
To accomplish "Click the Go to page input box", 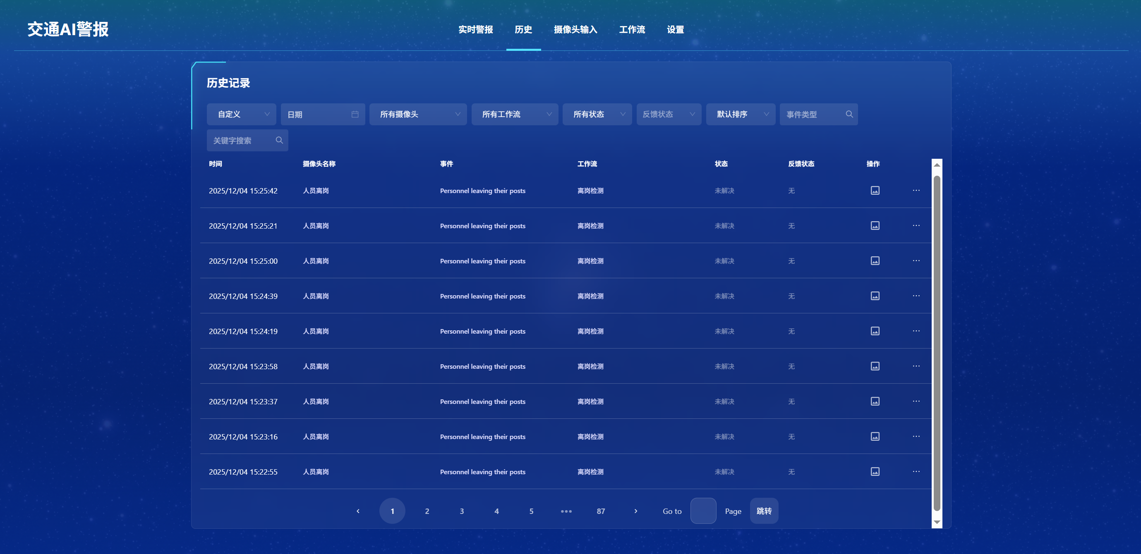I will (703, 511).
